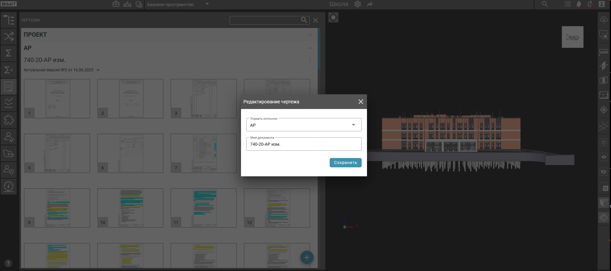Select the ruler measurement tool
This screenshot has width=611, height=271.
point(603,52)
